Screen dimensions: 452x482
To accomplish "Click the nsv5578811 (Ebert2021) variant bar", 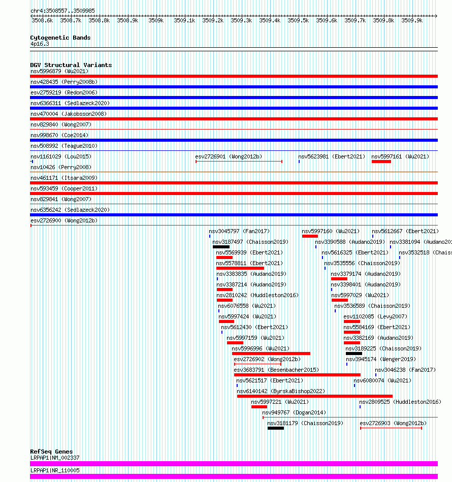I will tap(240, 268).
